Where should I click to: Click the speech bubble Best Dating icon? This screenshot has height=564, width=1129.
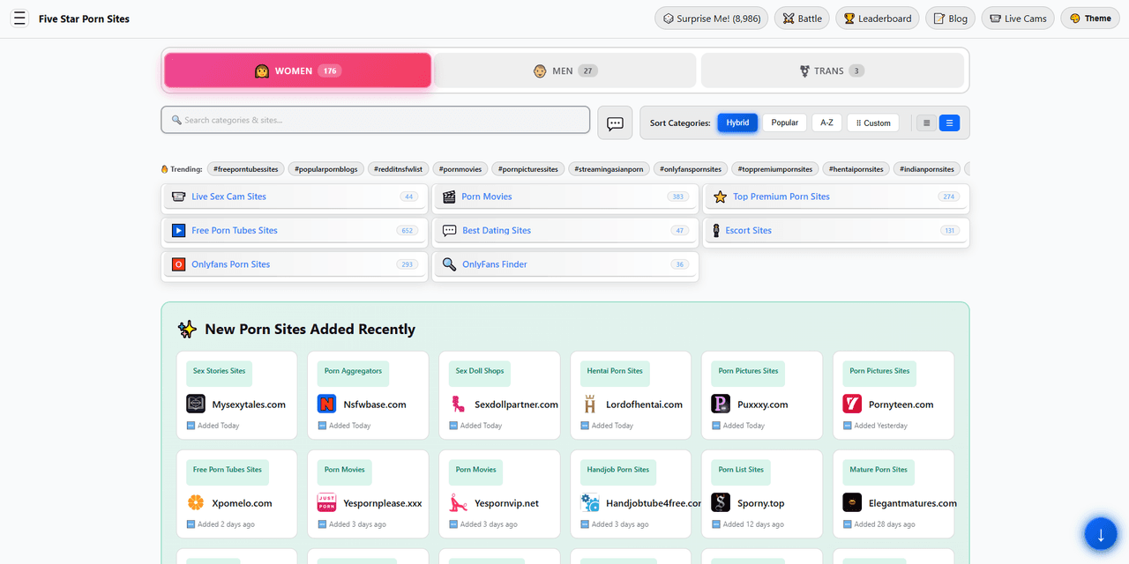pyautogui.click(x=449, y=230)
